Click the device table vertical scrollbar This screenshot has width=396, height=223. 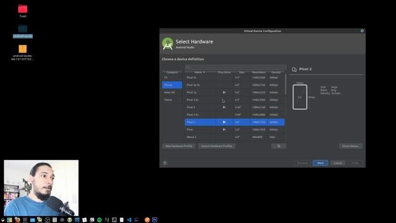click(x=285, y=84)
